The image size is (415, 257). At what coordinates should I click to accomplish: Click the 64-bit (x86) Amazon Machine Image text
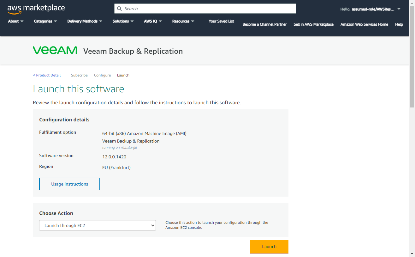144,133
